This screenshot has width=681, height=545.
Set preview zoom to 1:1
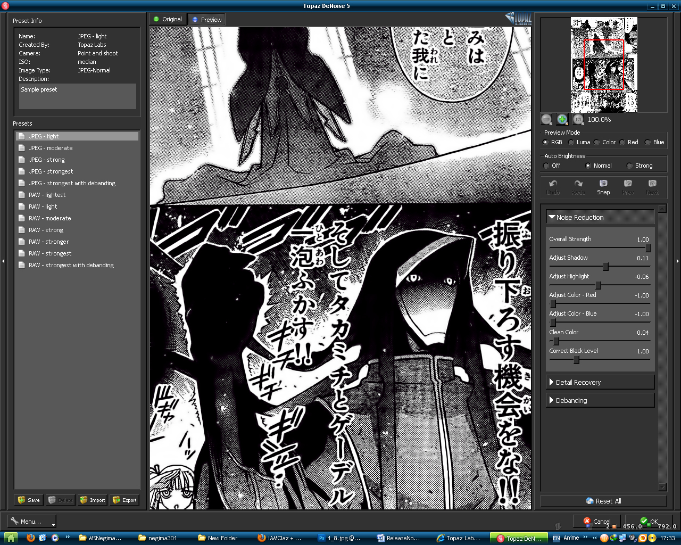[578, 120]
